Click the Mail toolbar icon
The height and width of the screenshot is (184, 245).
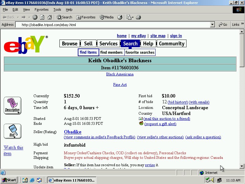coord(129,17)
